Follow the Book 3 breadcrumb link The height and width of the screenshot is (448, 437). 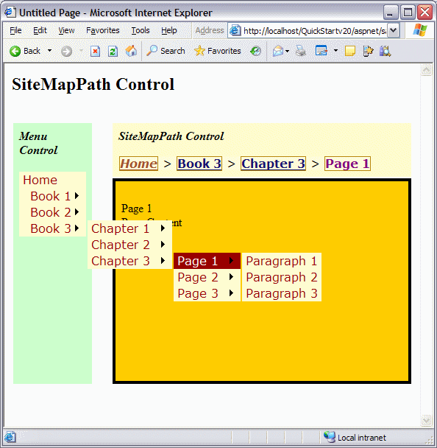point(199,164)
